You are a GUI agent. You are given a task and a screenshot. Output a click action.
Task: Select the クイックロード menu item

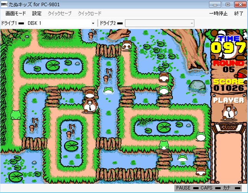(89, 13)
